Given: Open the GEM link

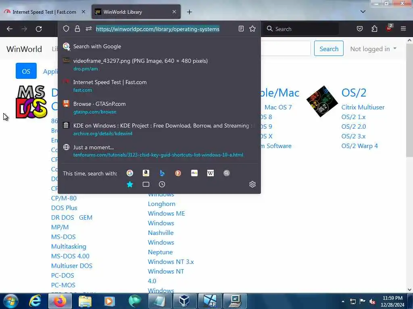Looking at the screenshot, I should point(86,218).
